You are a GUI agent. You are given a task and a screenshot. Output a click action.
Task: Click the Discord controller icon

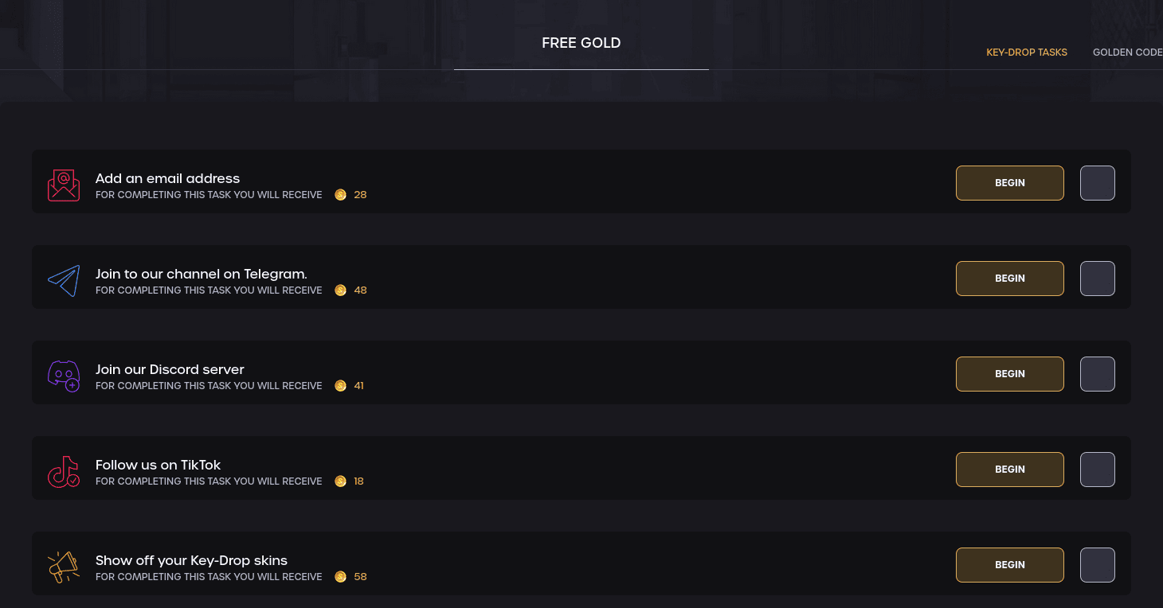pyautogui.click(x=64, y=376)
